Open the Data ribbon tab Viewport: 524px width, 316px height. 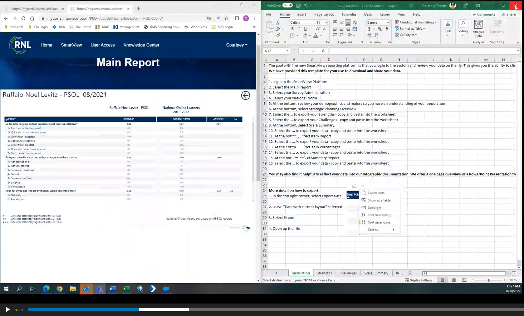click(368, 14)
